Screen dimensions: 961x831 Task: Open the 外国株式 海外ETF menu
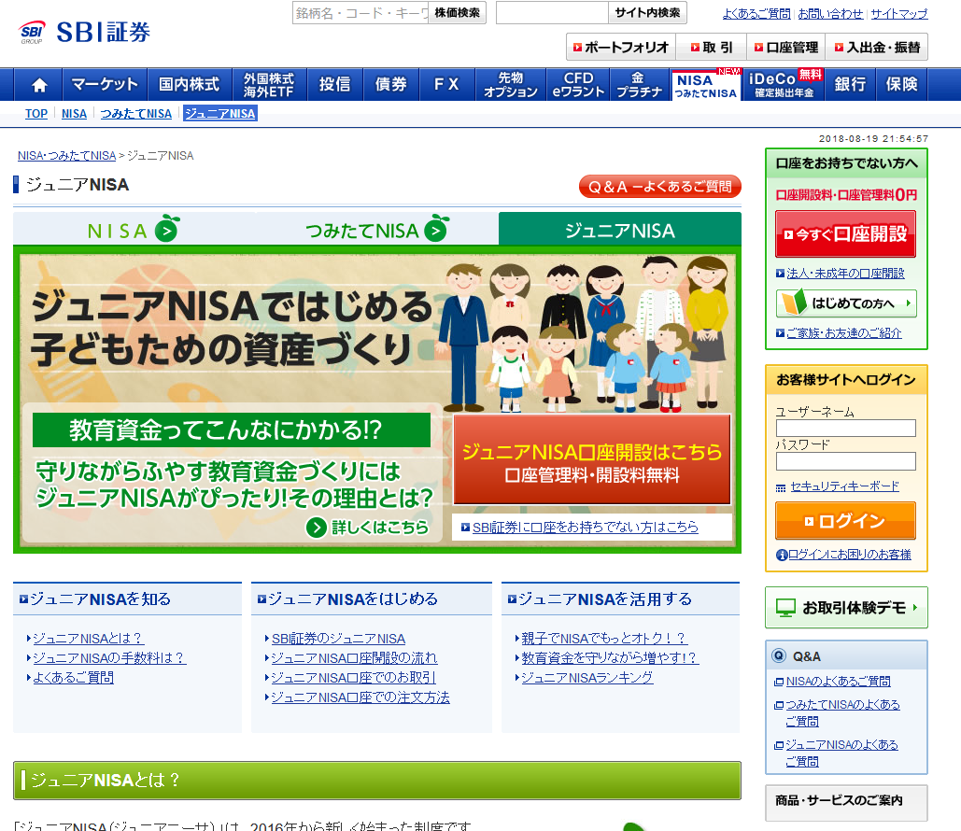(269, 85)
